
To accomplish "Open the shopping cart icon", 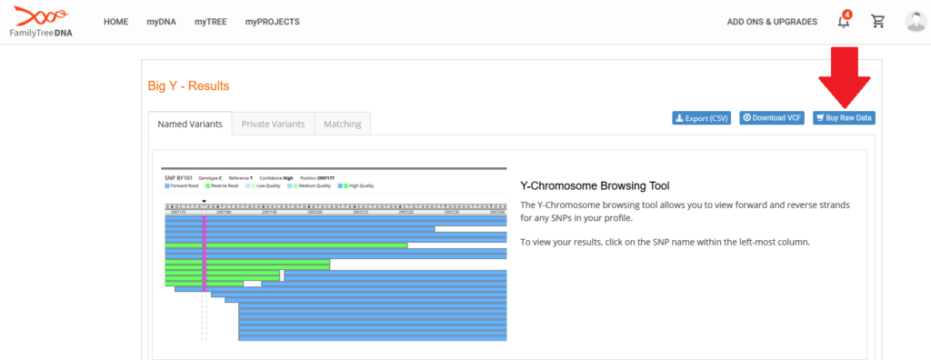I will click(x=877, y=22).
